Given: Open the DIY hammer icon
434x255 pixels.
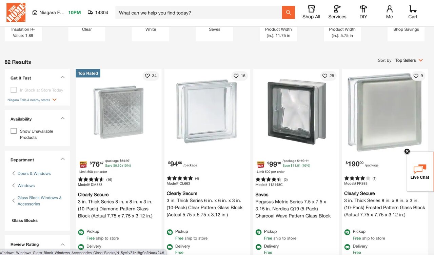Looking at the screenshot, I should [x=363, y=13].
